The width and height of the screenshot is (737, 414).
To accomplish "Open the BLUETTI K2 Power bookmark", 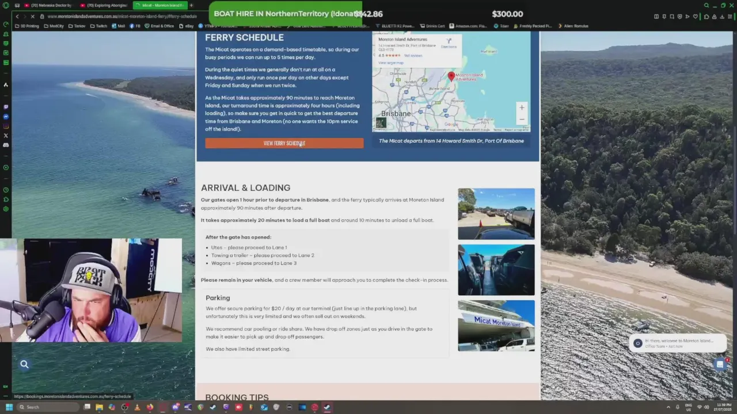I will (396, 26).
